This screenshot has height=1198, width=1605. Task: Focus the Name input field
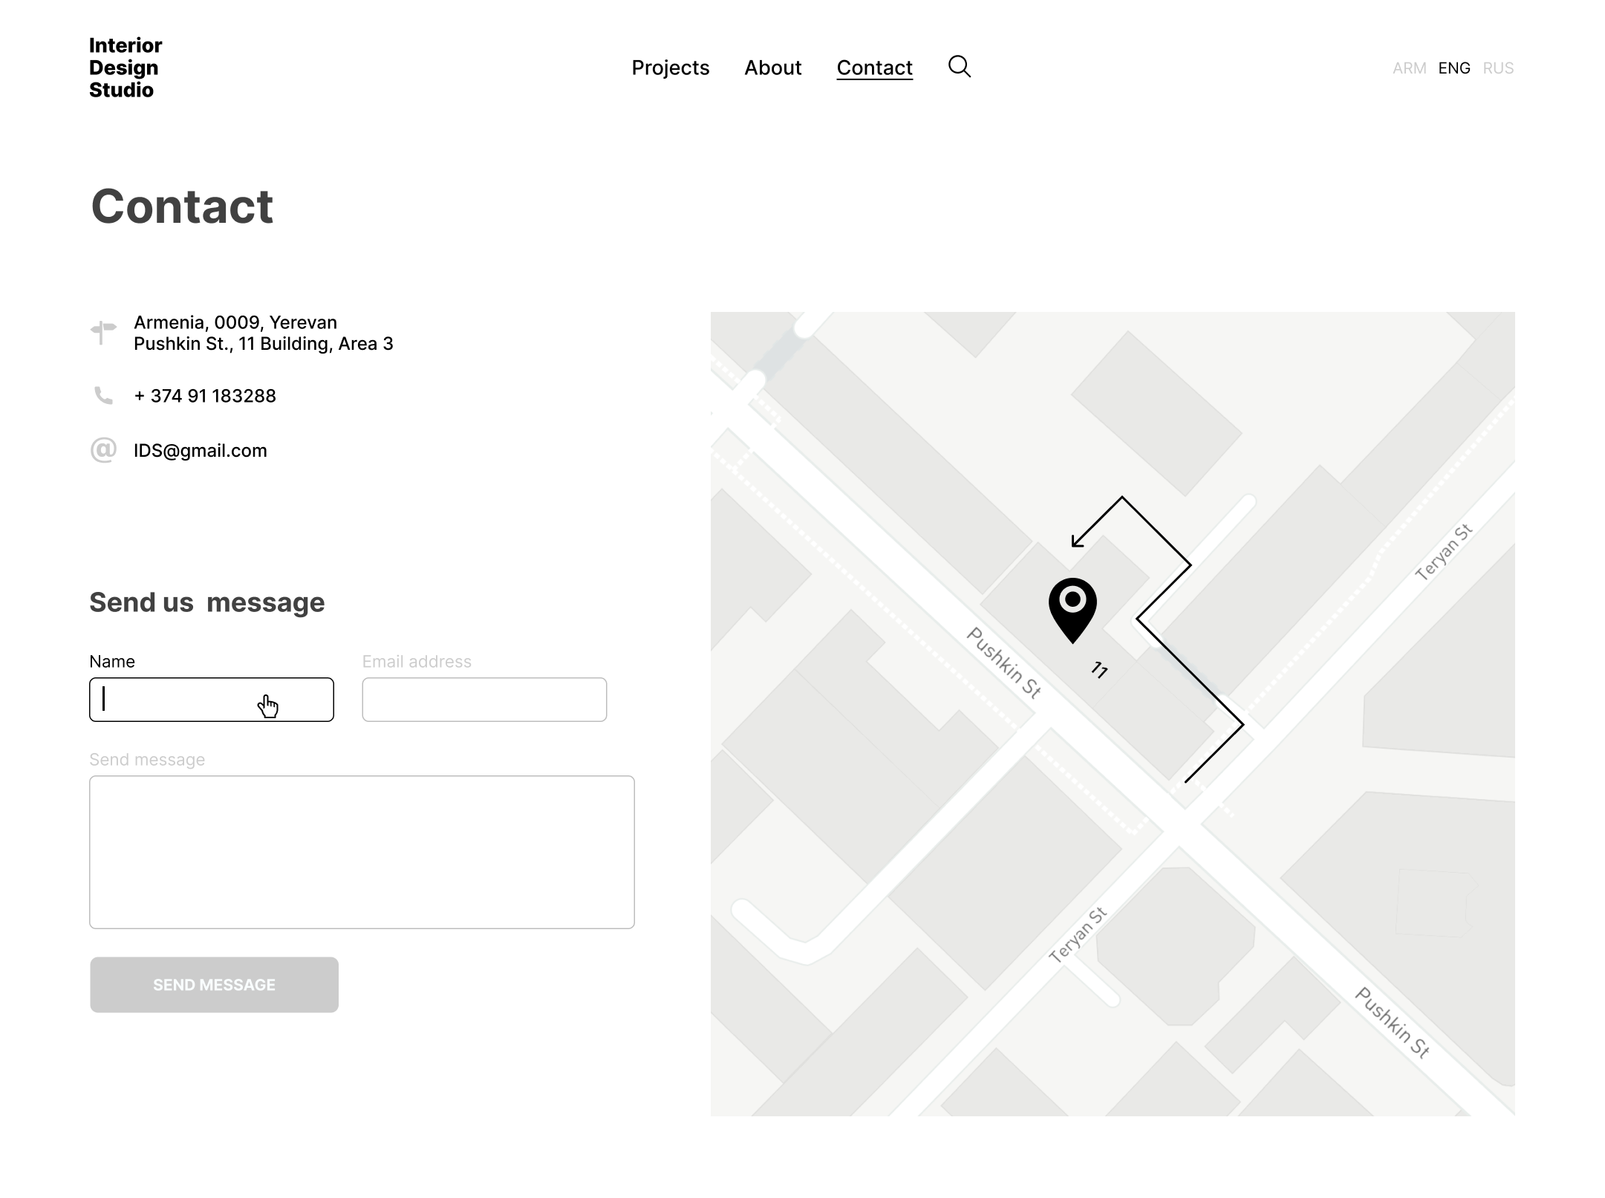click(x=212, y=700)
